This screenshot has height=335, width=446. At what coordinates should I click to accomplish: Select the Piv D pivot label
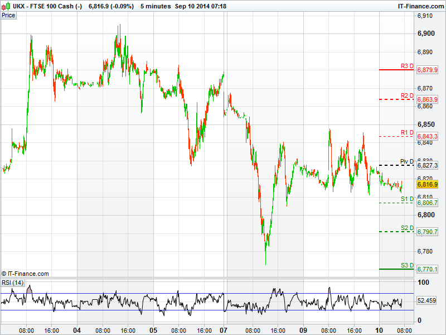(407, 161)
